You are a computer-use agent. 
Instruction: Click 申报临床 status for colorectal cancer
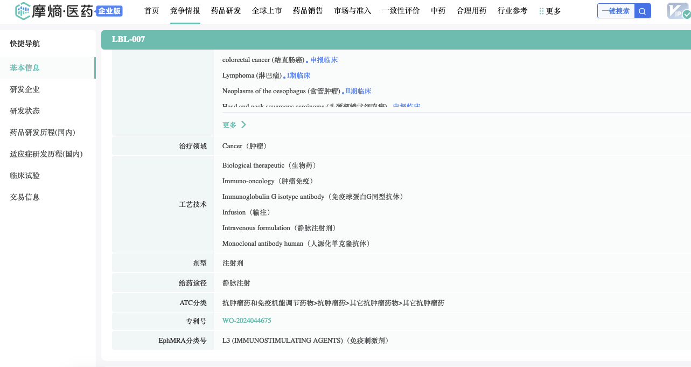click(x=324, y=60)
